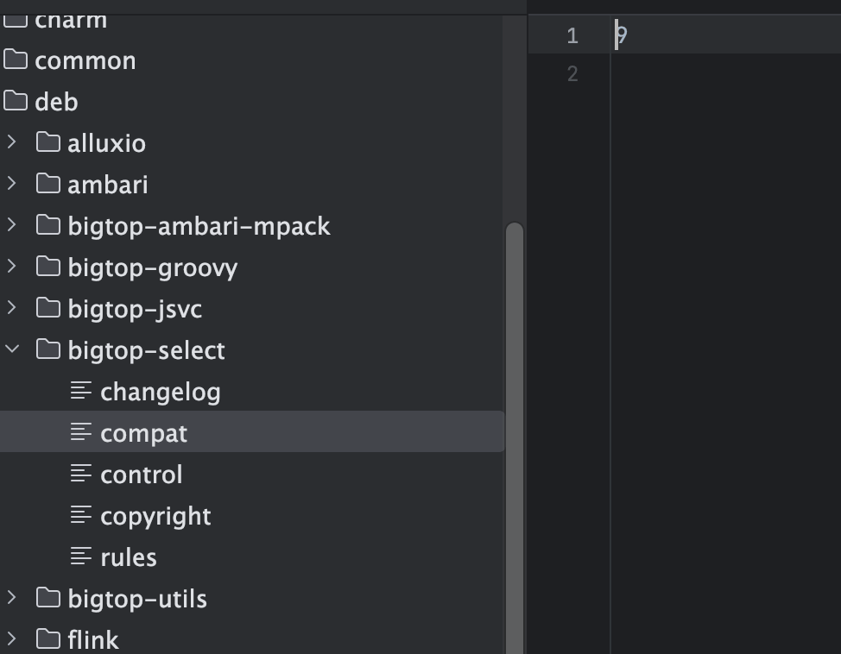The width and height of the screenshot is (841, 654).
Task: Expand the bigtop-jsvc folder
Action: tap(12, 308)
